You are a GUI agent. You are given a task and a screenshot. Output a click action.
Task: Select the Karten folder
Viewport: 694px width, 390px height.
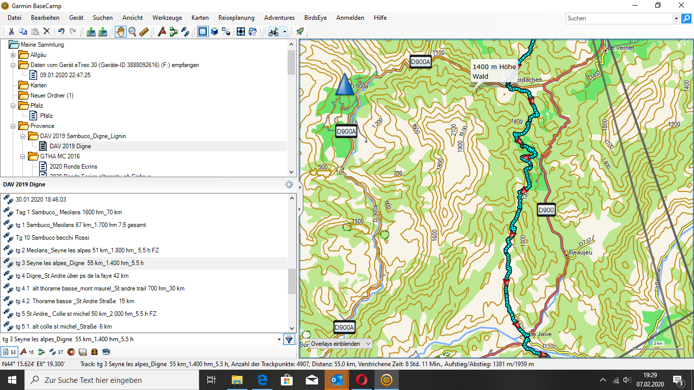(x=39, y=85)
